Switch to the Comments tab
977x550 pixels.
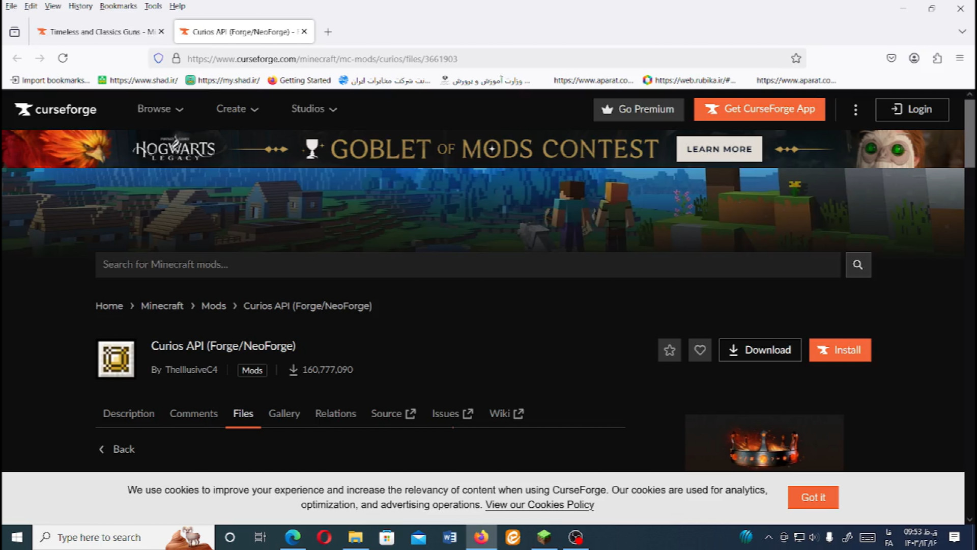pyautogui.click(x=193, y=414)
